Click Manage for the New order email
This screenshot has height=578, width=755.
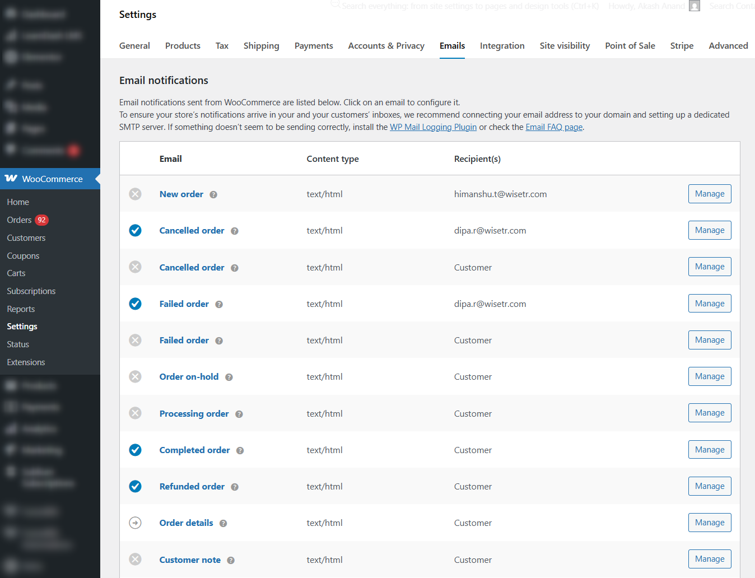(709, 194)
